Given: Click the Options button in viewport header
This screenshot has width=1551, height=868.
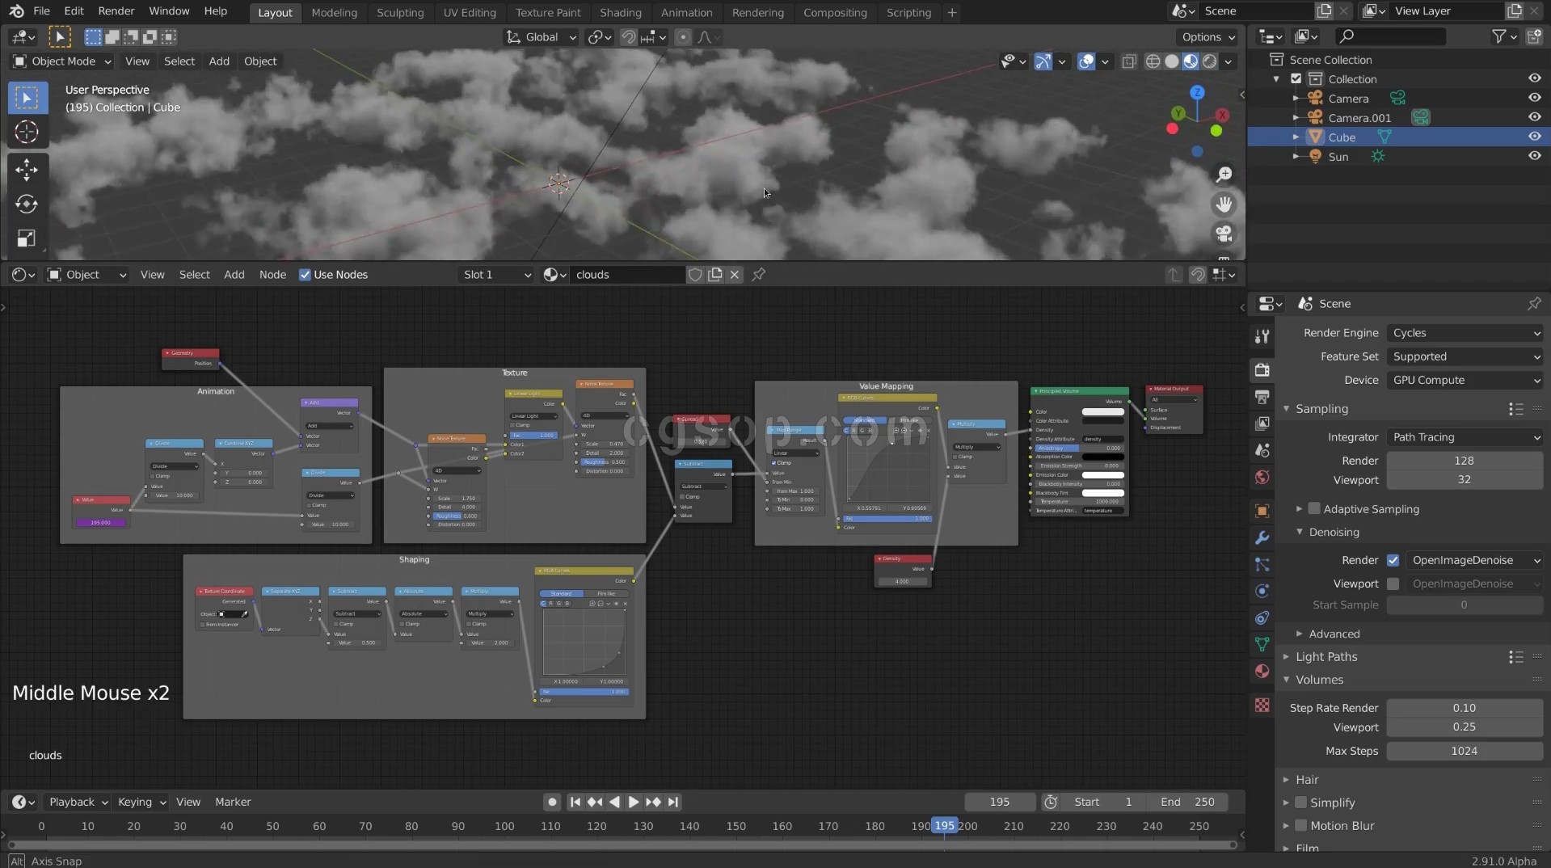Looking at the screenshot, I should [1208, 37].
